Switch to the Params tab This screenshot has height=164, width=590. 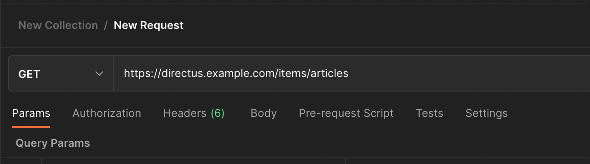[31, 113]
